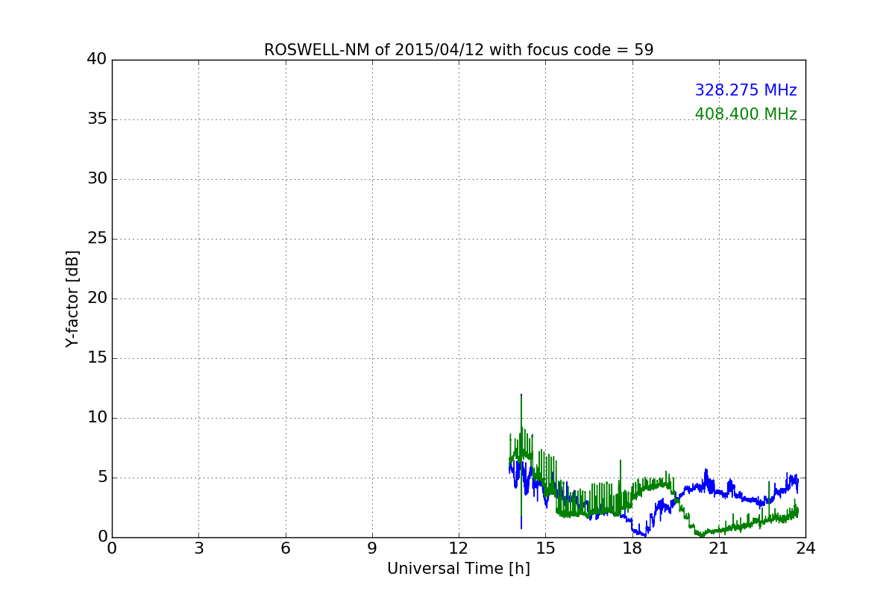Click the x-axis tick label '6'

[286, 548]
